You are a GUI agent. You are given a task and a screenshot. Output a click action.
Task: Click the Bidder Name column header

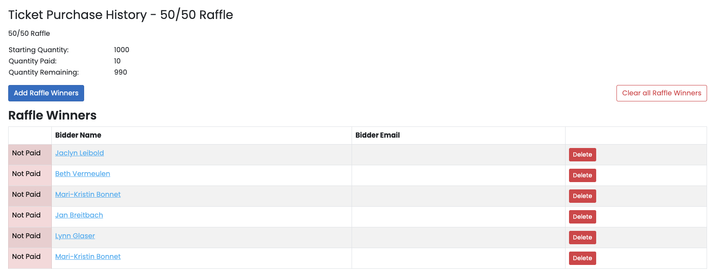click(78, 135)
